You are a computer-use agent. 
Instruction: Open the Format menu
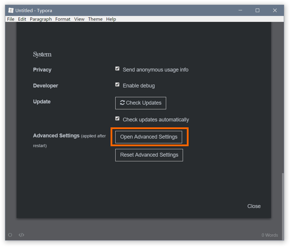[x=63, y=19]
